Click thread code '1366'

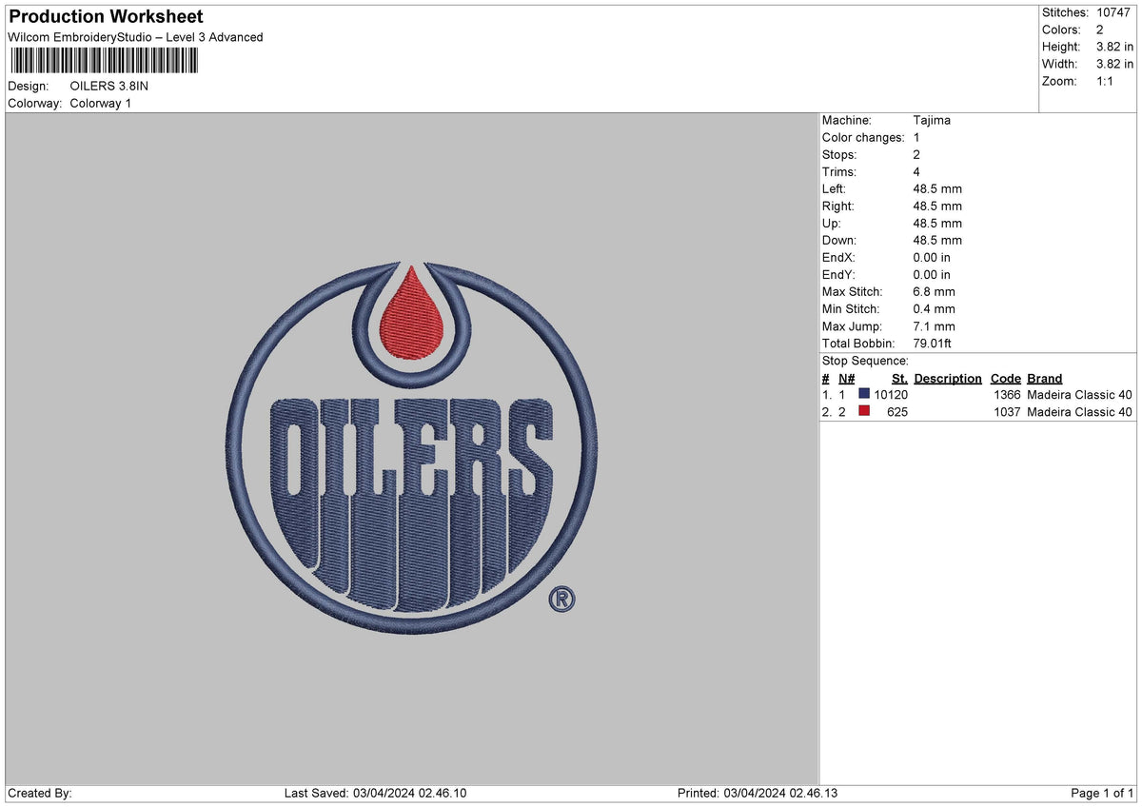click(x=1007, y=395)
